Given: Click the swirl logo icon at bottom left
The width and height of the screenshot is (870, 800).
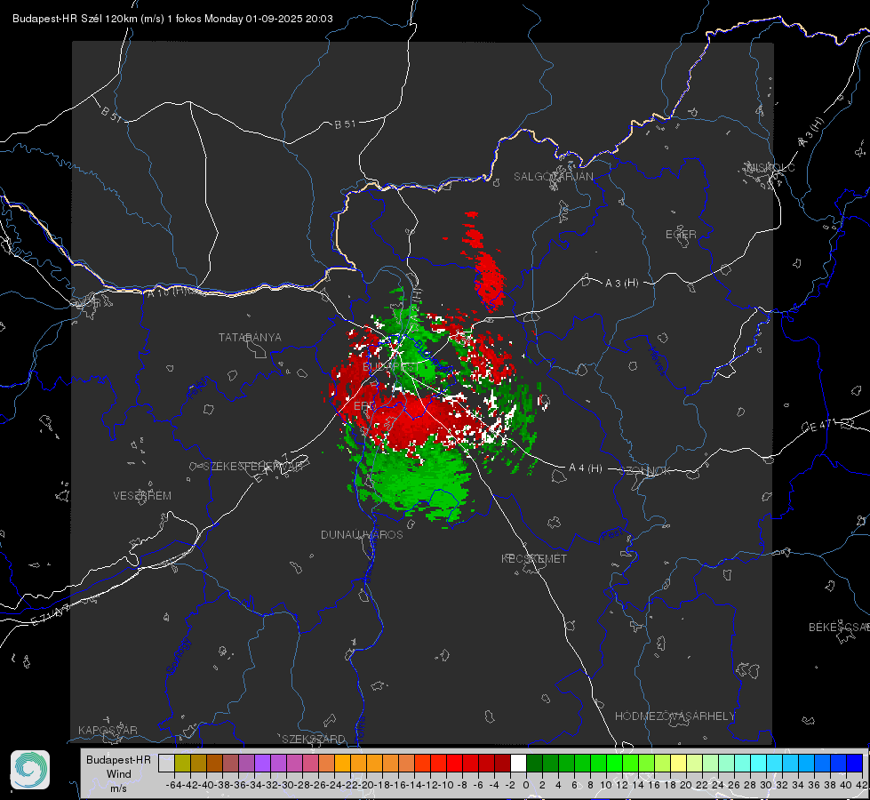Looking at the screenshot, I should (x=30, y=770).
